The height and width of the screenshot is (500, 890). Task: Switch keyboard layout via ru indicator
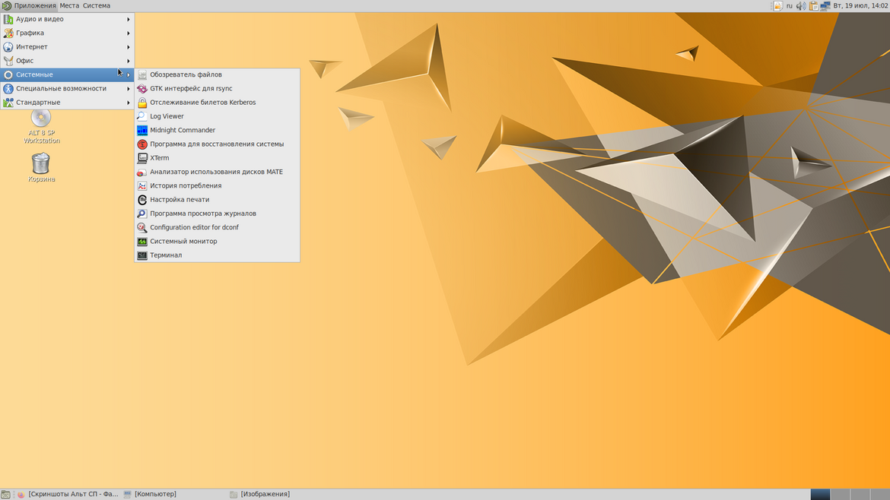(790, 5)
